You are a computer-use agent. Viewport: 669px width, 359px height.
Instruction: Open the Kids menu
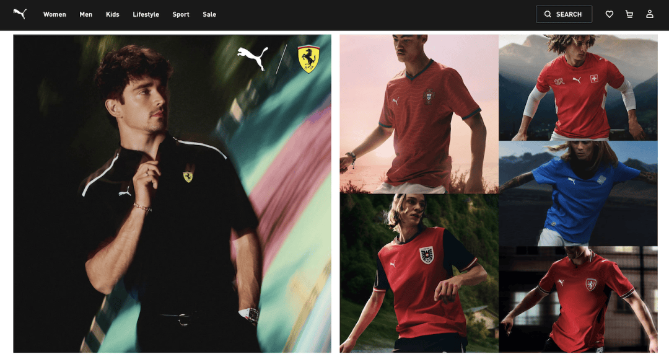pyautogui.click(x=113, y=14)
